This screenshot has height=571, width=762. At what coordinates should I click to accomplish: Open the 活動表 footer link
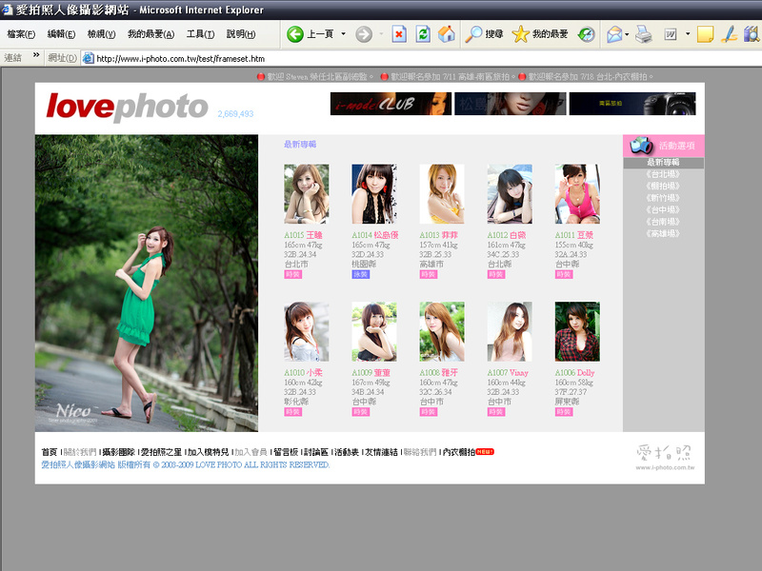click(347, 452)
